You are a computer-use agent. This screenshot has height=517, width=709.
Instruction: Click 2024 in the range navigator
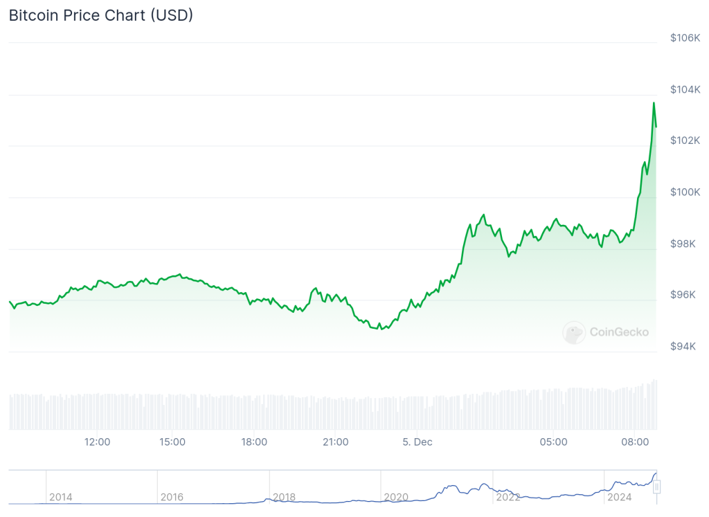(x=618, y=497)
